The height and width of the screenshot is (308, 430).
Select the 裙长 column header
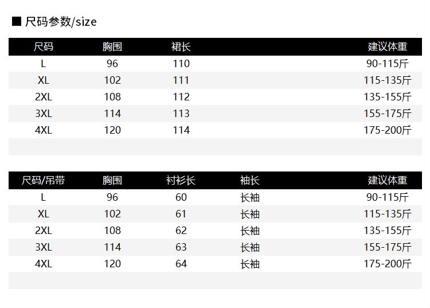coord(181,47)
